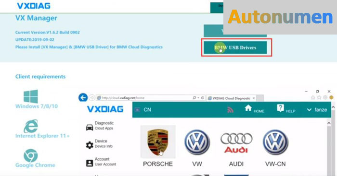Open the CN language selector
The image size is (337, 176).
click(143, 110)
